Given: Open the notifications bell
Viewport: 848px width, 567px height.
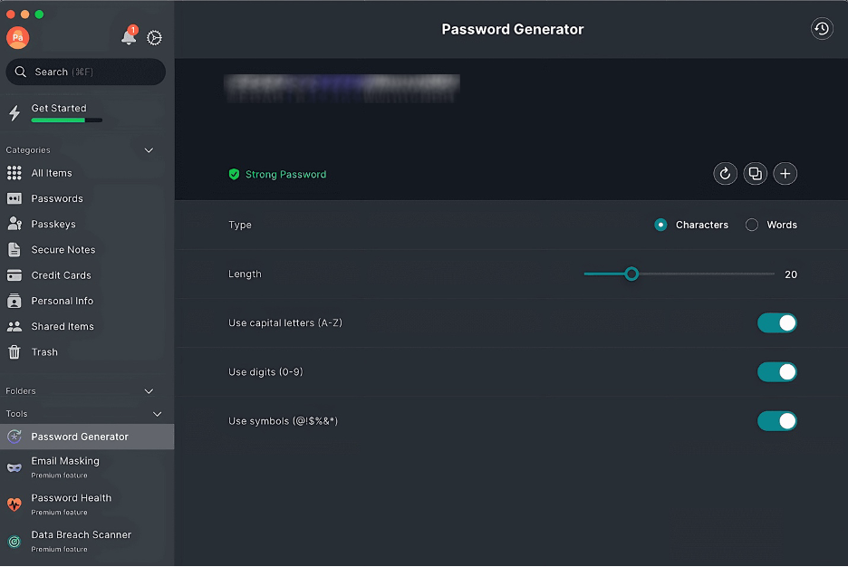Looking at the screenshot, I should click(127, 37).
